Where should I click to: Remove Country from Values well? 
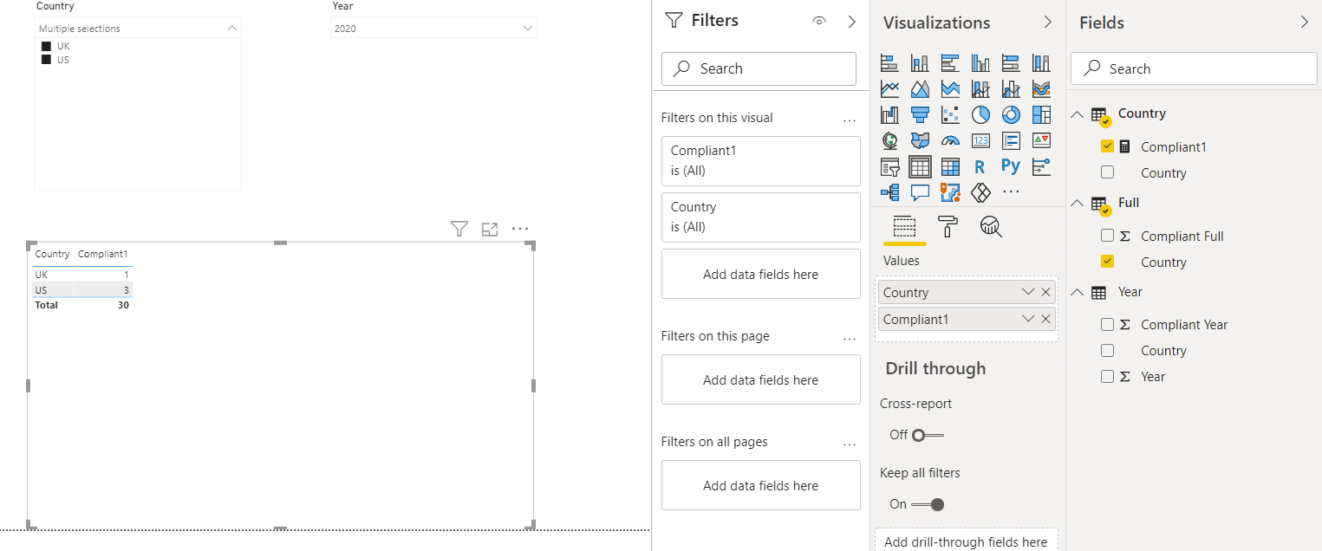1045,292
